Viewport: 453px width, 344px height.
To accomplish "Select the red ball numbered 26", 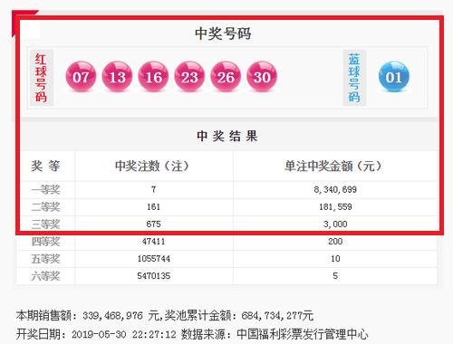I will click(x=226, y=76).
